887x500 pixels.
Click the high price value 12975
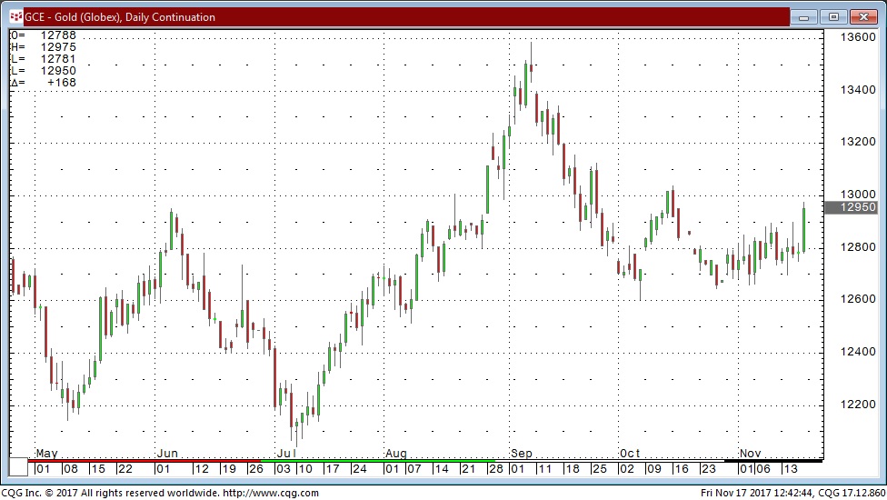pos(58,47)
